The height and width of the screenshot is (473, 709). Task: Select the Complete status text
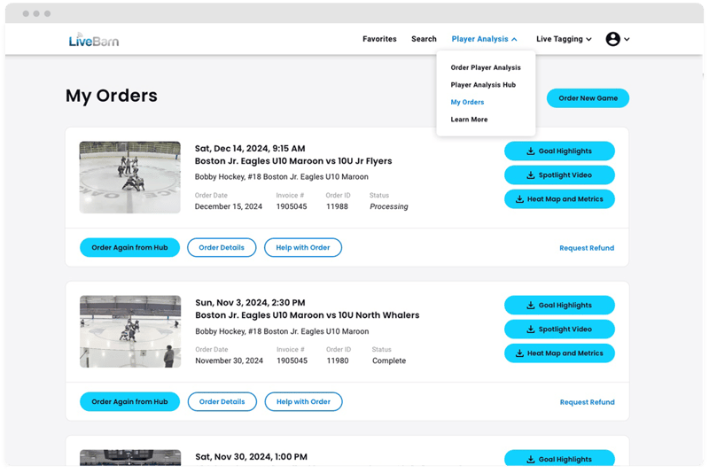389,361
